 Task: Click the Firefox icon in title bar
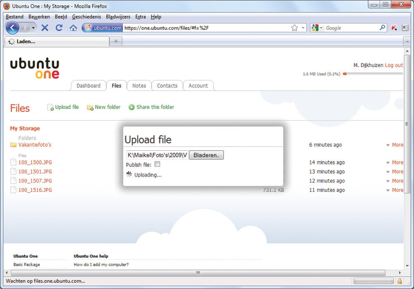pyautogui.click(x=7, y=6)
